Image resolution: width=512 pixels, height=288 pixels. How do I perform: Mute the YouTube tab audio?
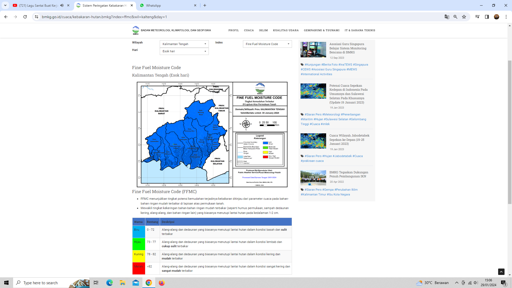62,5
